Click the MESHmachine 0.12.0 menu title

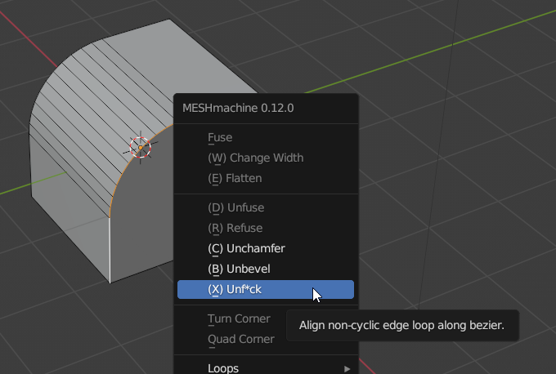click(238, 107)
